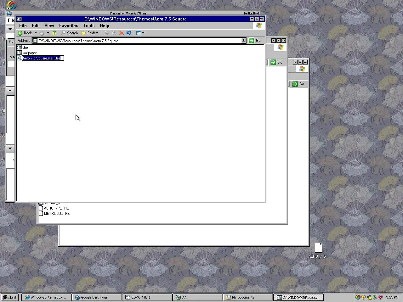This screenshot has height=302, width=403.
Task: Open the Tools menu
Action: click(89, 25)
